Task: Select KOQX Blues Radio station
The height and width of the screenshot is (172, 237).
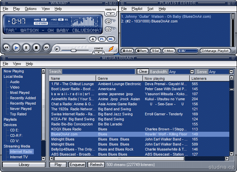Action: (140, 129)
